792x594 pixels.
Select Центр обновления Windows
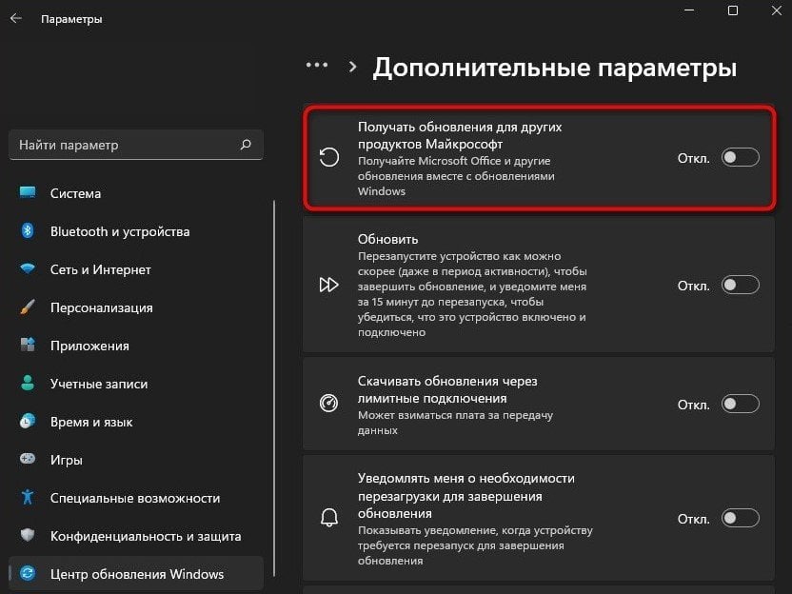pos(136,574)
